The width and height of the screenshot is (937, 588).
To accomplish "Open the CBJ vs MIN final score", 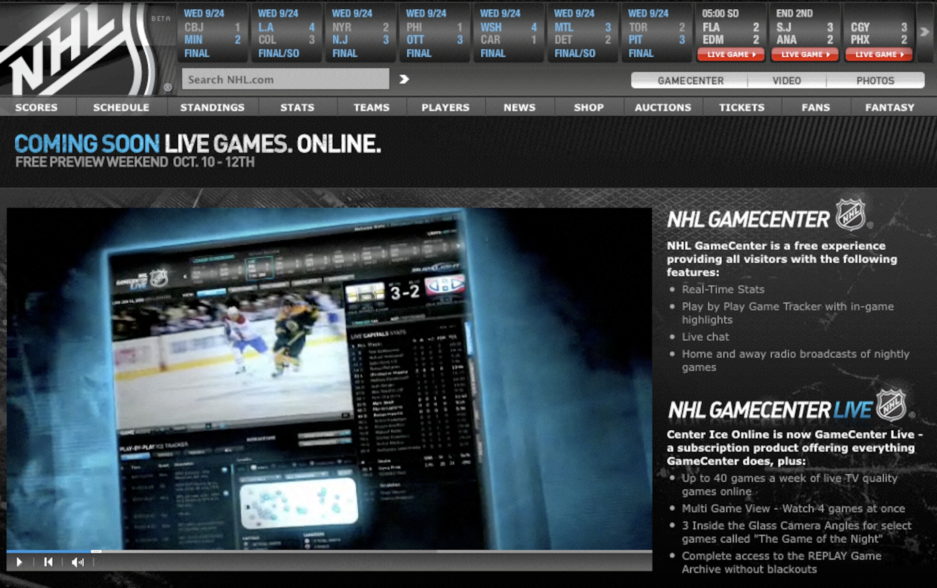I will tap(212, 33).
